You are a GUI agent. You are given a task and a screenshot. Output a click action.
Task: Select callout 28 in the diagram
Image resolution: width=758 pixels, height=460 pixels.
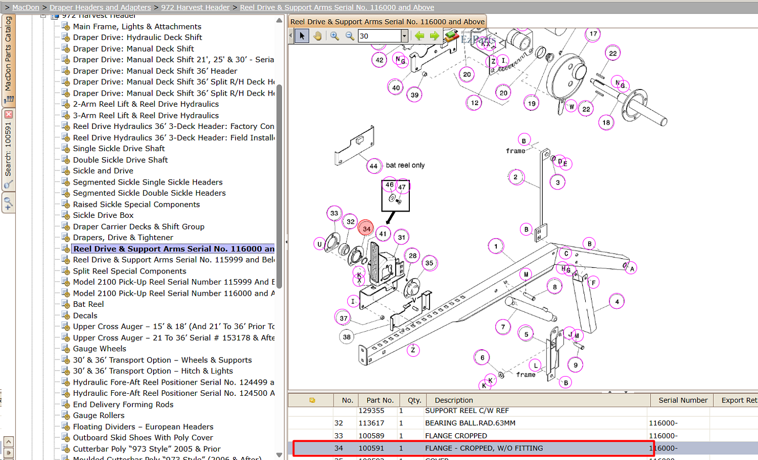pos(413,256)
